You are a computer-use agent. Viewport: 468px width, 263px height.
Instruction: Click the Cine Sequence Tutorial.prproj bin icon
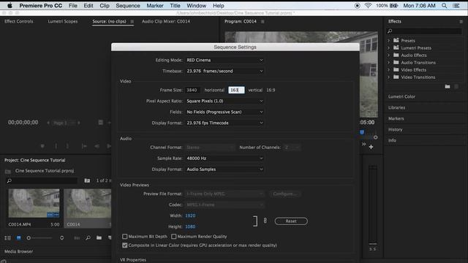click(8, 171)
